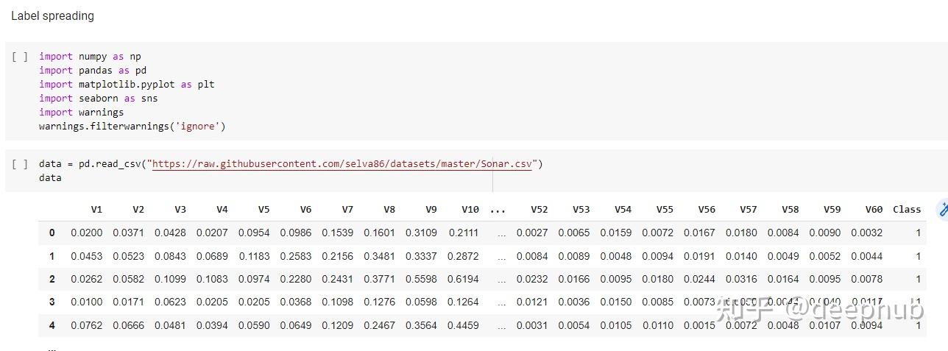Click the V60 column header
948x351 pixels.
coord(873,210)
